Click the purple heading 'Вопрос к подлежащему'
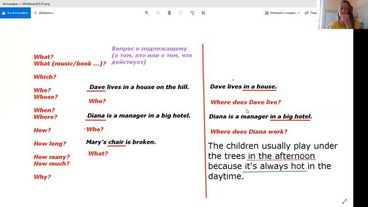This screenshot has height=207, width=368. (x=149, y=48)
